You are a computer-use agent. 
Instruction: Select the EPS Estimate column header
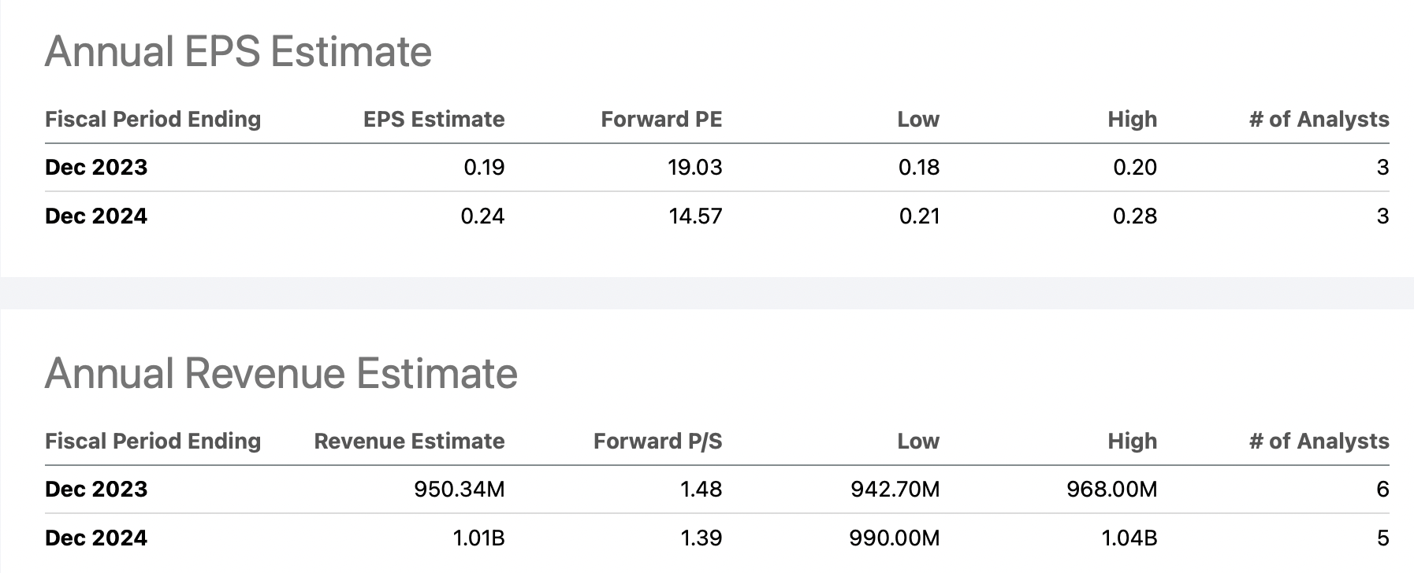coord(434,119)
